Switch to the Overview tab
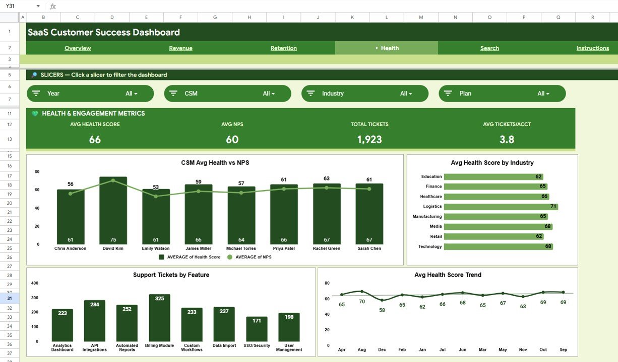The width and height of the screenshot is (618, 362). pos(77,48)
